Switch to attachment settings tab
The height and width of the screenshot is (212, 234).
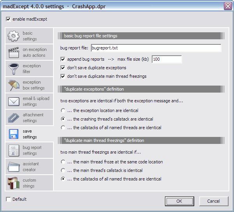[x=29, y=117]
